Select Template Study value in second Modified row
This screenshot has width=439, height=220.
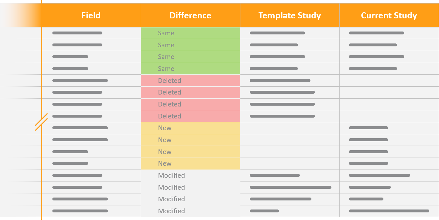(x=290, y=187)
